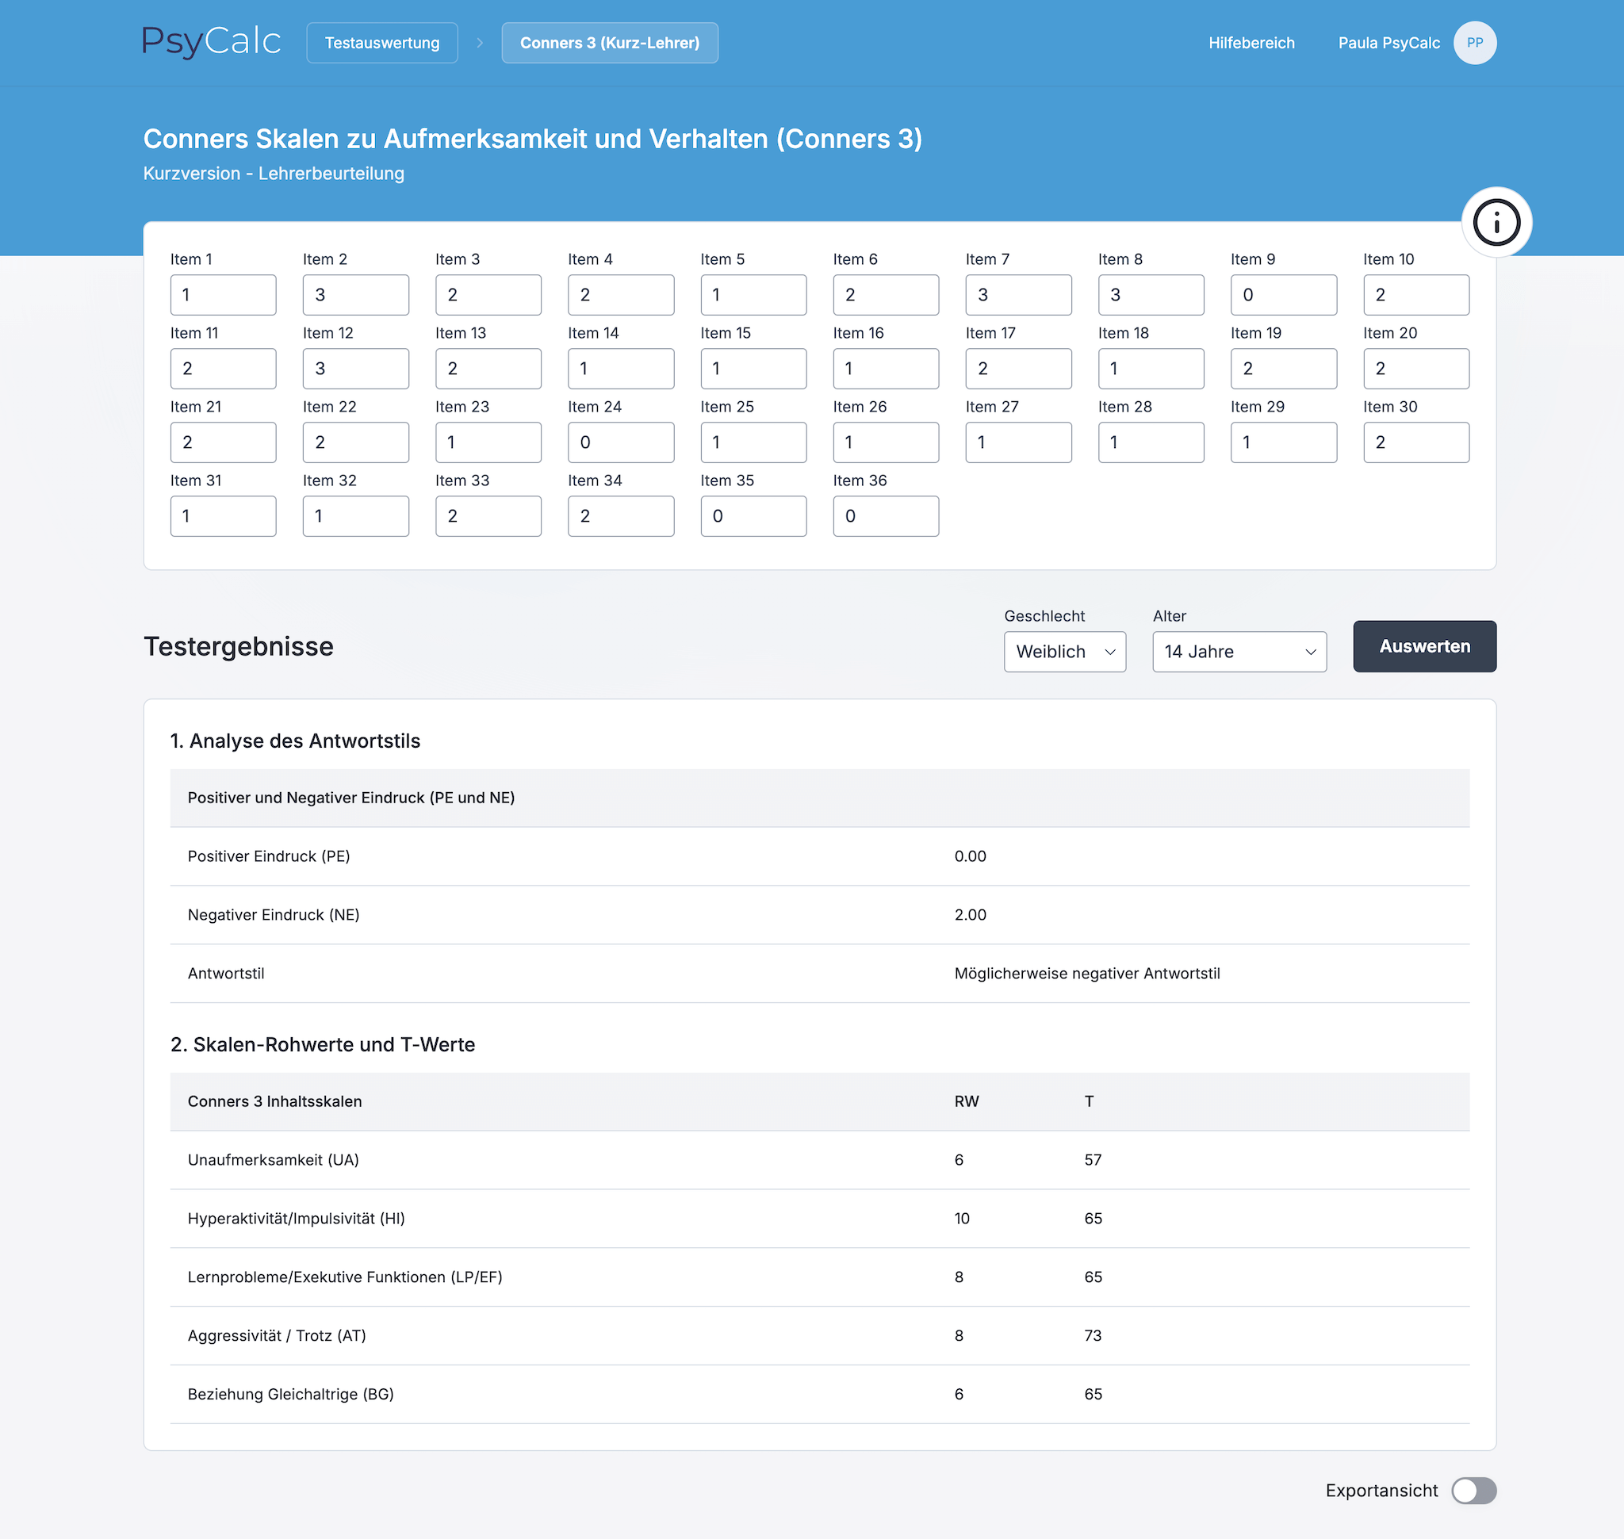Click the Item 30 input box

(1415, 442)
